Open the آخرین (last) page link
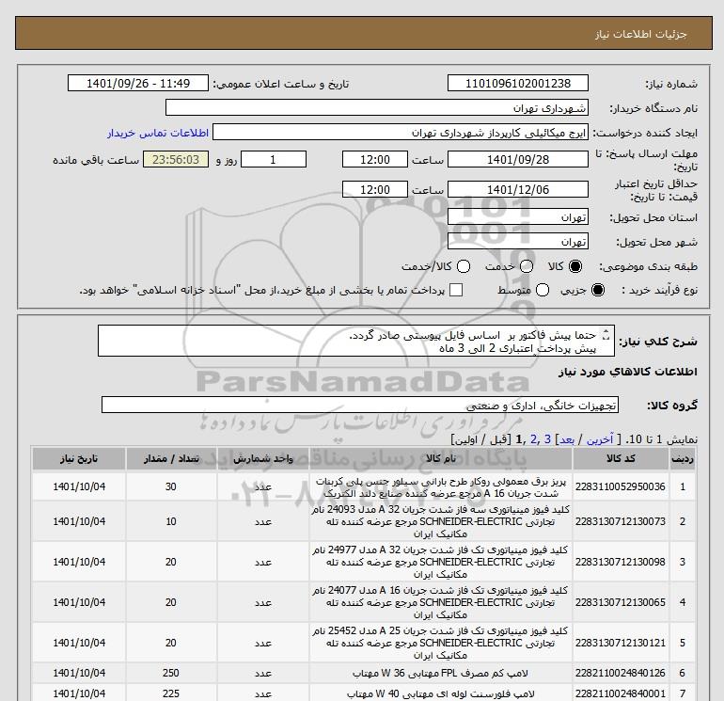Viewport: 724px width, 701px height. (x=600, y=439)
